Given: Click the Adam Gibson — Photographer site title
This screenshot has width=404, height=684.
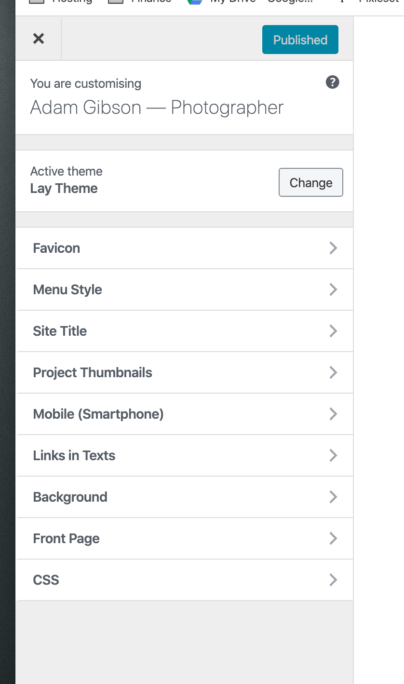Looking at the screenshot, I should [157, 107].
